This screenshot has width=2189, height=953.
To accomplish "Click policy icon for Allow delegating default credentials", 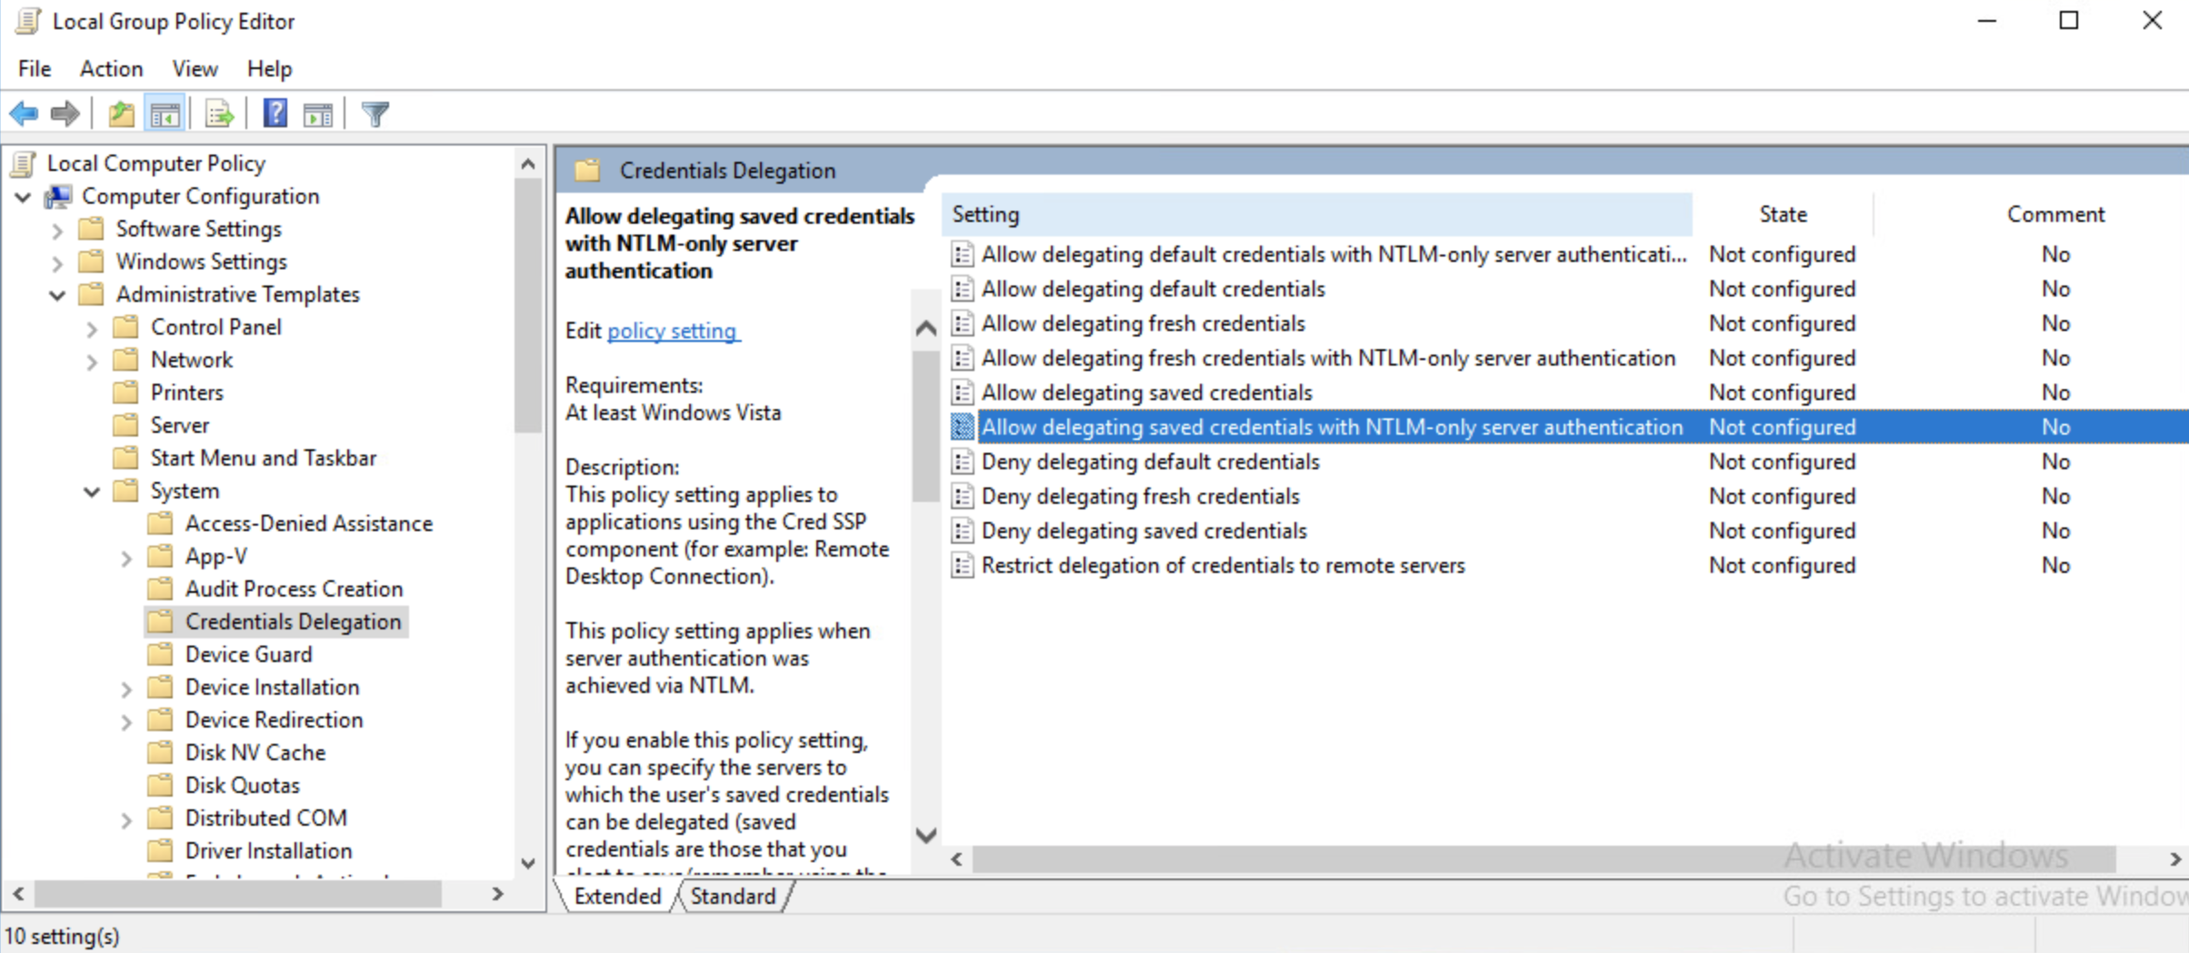I will pos(962,289).
